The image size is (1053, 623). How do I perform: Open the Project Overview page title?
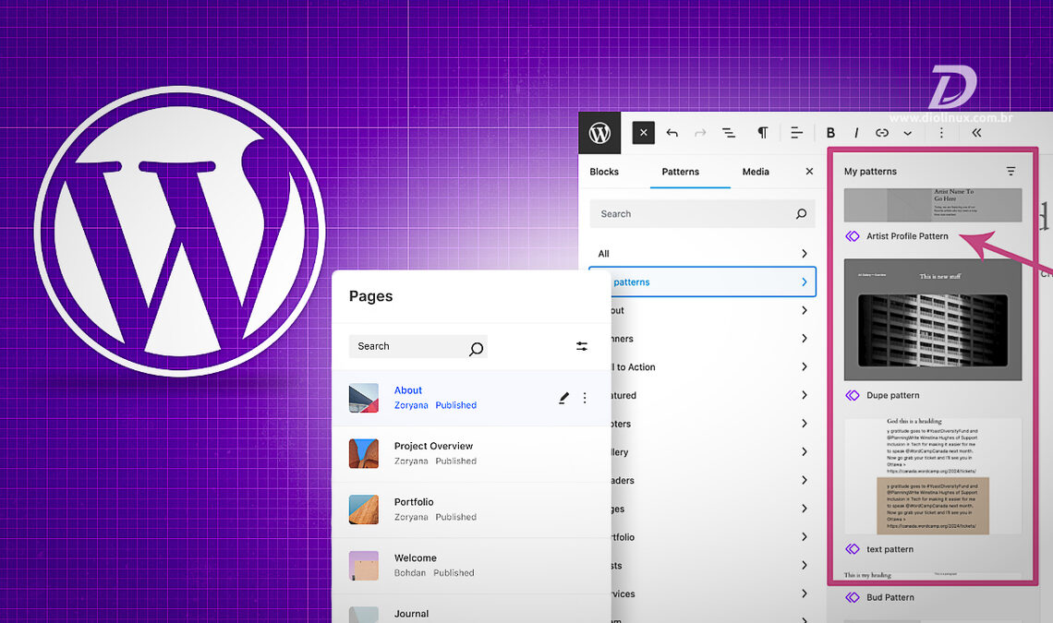pos(433,447)
